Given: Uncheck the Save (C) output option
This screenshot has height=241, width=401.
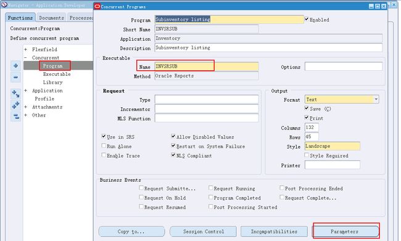Looking at the screenshot, I should [x=307, y=108].
